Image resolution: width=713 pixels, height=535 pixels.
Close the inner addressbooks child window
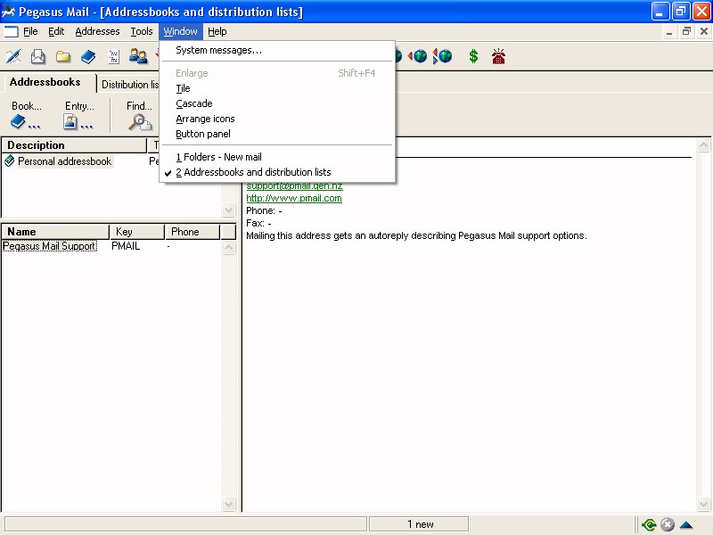704,31
